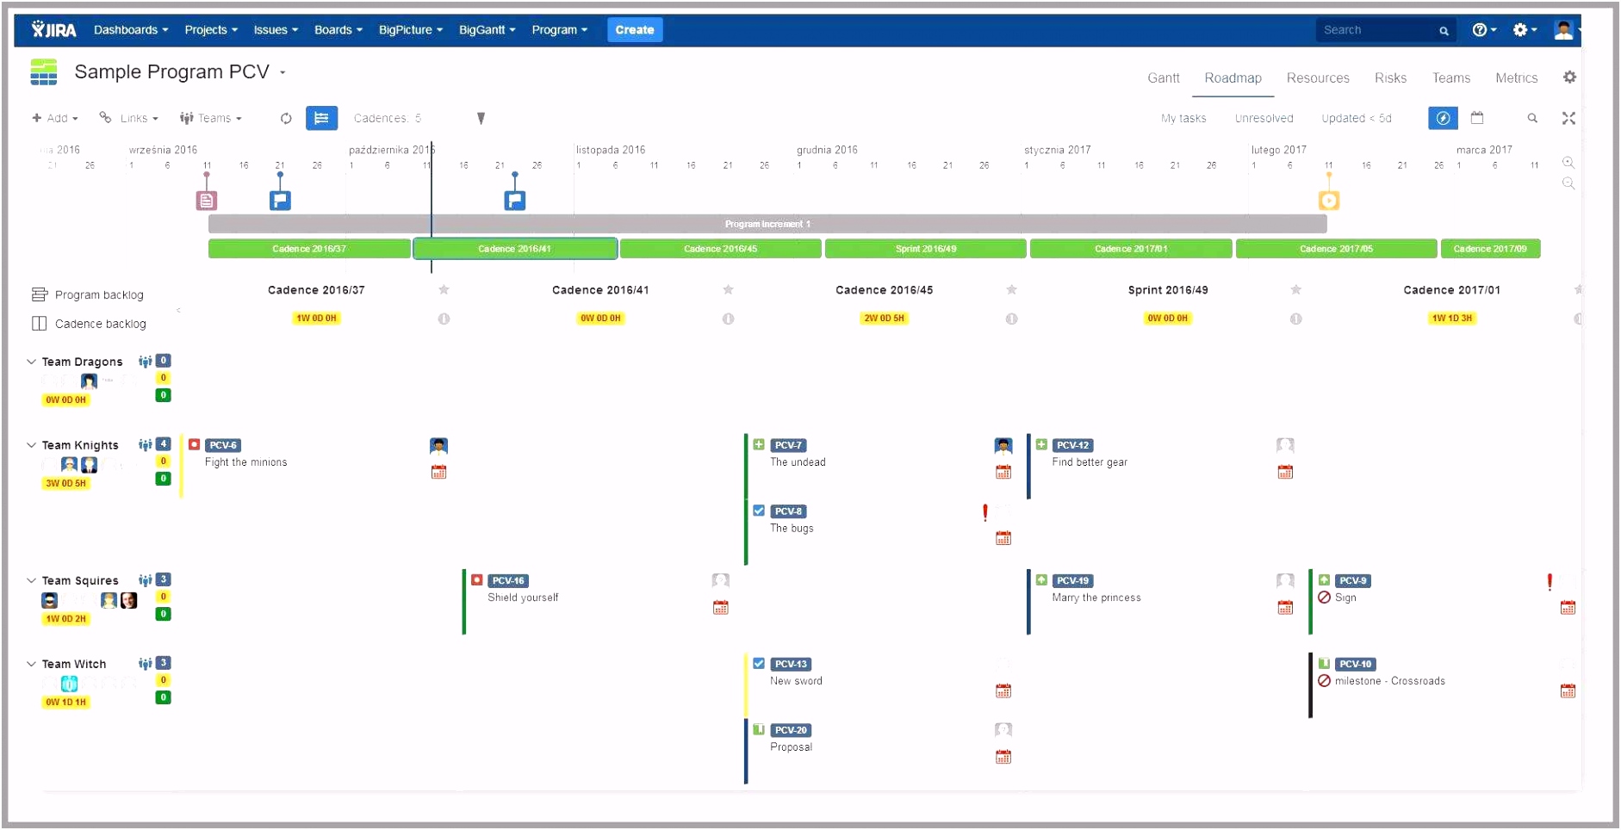Click the Sample Program PCV app icon

44,72
